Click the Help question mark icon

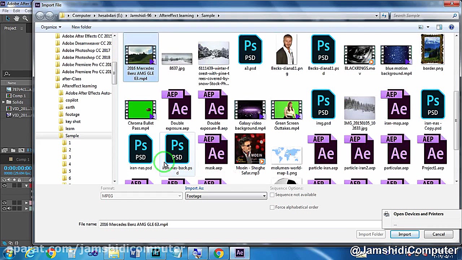click(451, 27)
